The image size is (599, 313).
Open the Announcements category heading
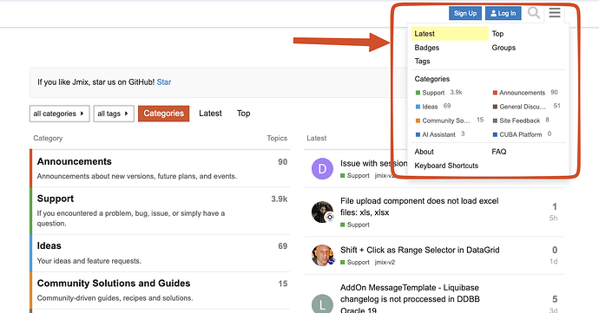click(x=74, y=161)
